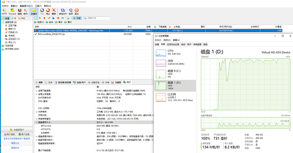The width and height of the screenshot is (293, 153).
Task: Filter by the green downloading arrow icon
Action: tap(40, 18)
